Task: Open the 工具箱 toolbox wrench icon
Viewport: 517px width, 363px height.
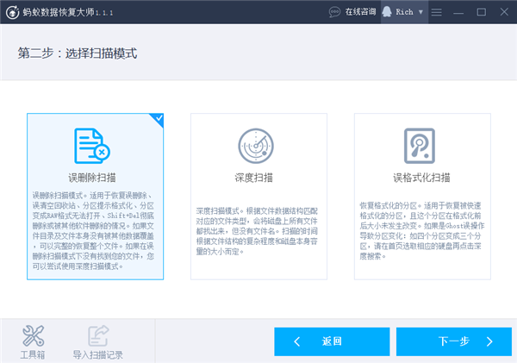Action: [33, 335]
